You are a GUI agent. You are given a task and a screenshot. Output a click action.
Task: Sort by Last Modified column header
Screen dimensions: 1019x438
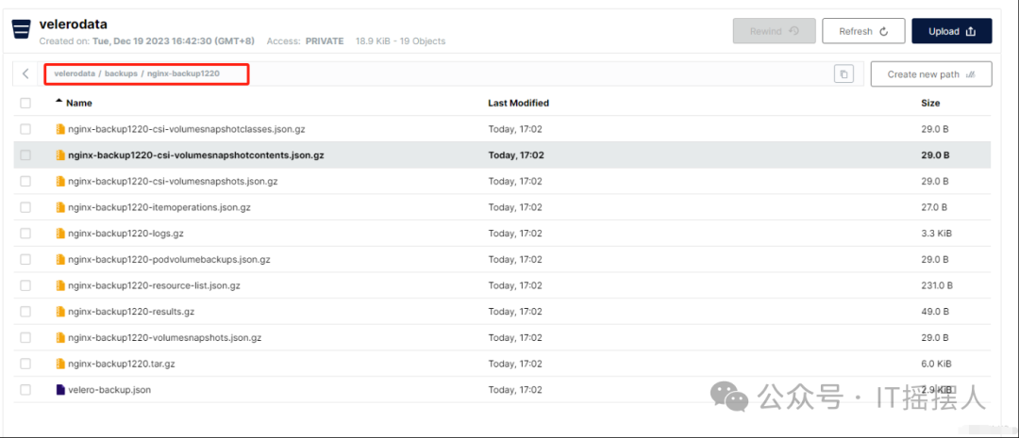pos(518,104)
